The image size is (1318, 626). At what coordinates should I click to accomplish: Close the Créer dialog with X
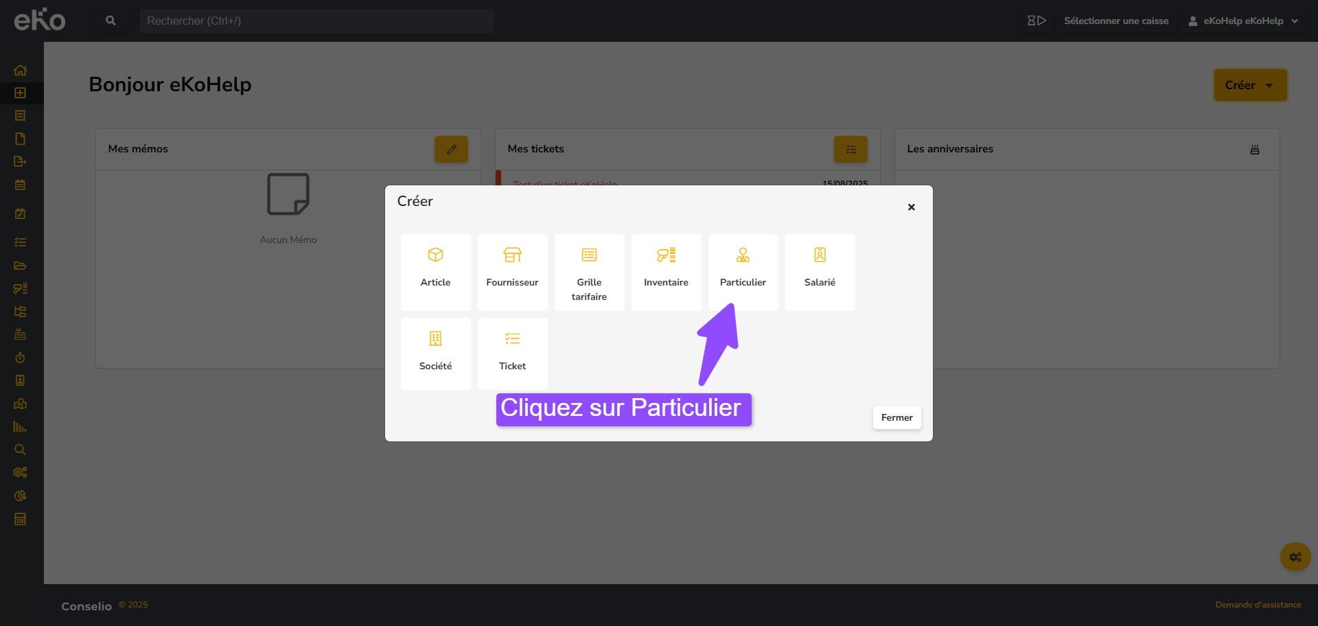[911, 207]
